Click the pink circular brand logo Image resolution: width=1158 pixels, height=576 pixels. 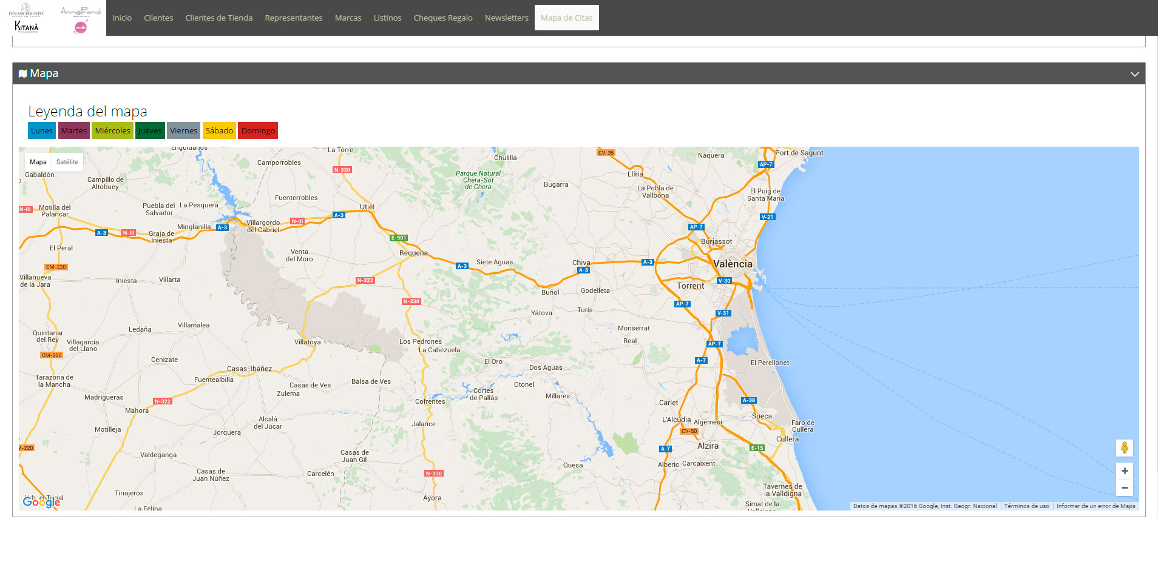pos(80,27)
